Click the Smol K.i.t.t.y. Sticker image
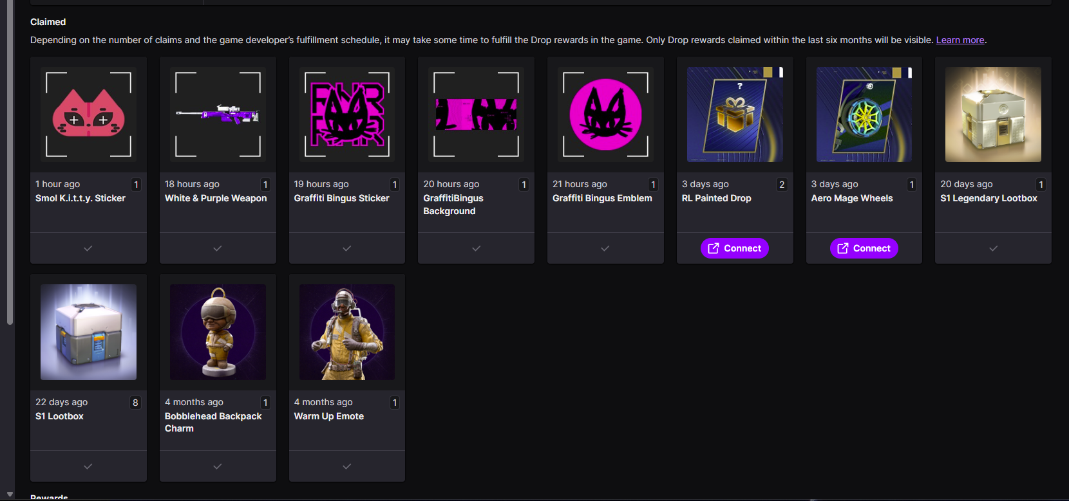1069x501 pixels. pos(88,114)
